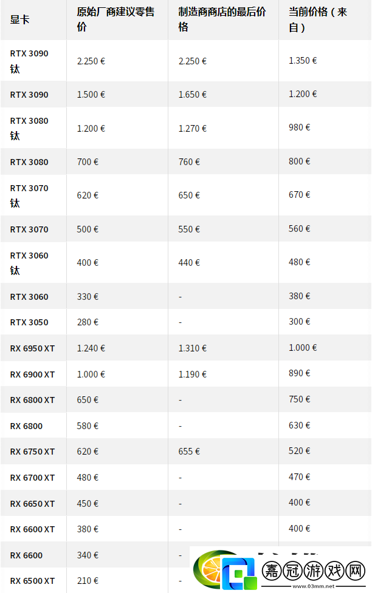This screenshot has height=593, width=372.
Task: Select the RX 6950 XT row label
Action: click(32, 348)
